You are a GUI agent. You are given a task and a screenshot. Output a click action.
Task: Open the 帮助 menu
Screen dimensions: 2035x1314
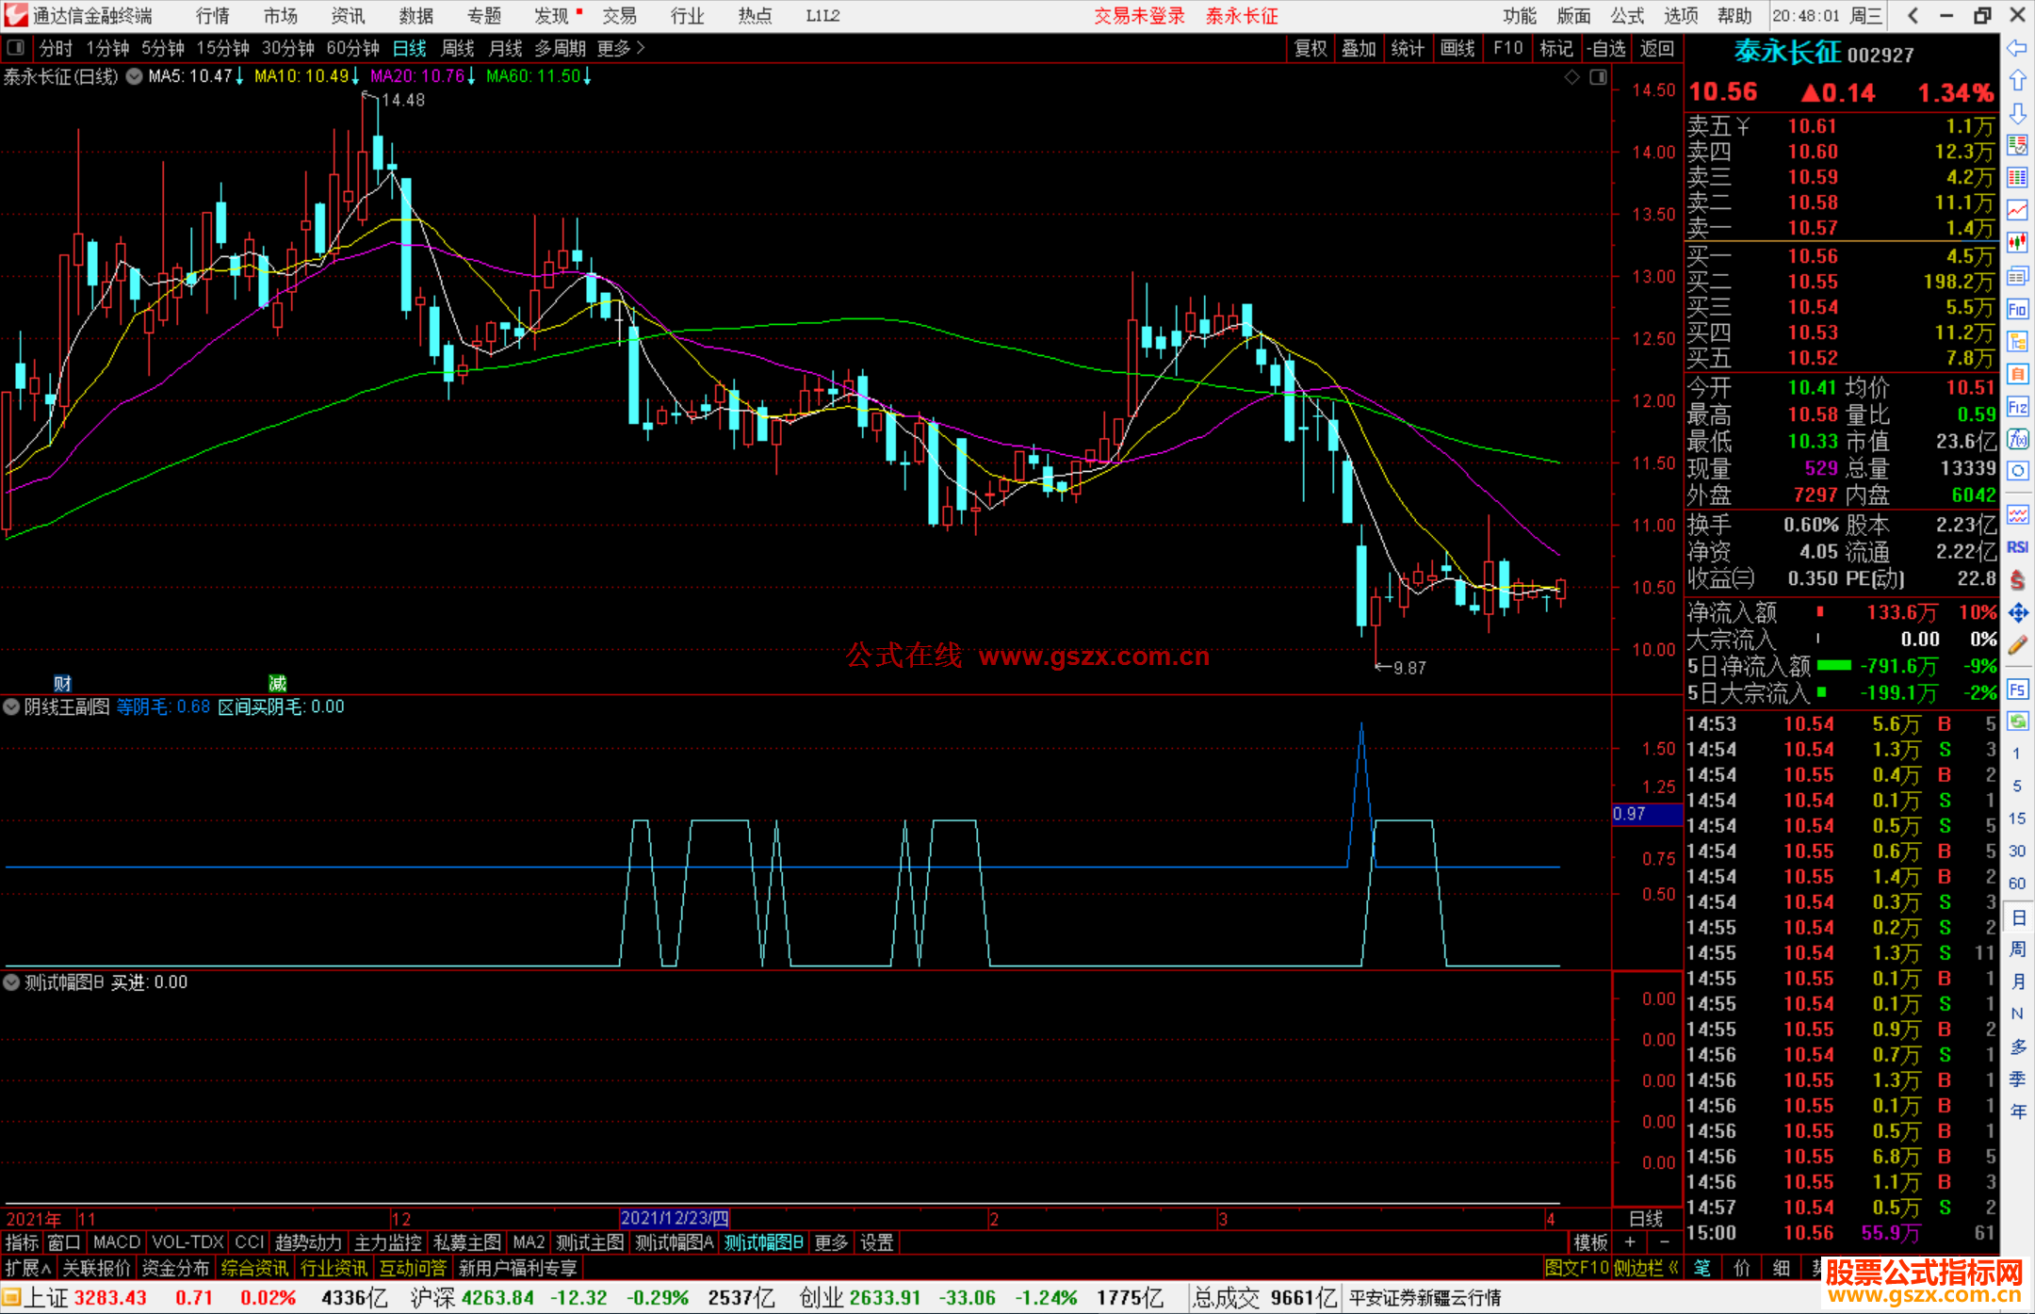pos(1734,15)
